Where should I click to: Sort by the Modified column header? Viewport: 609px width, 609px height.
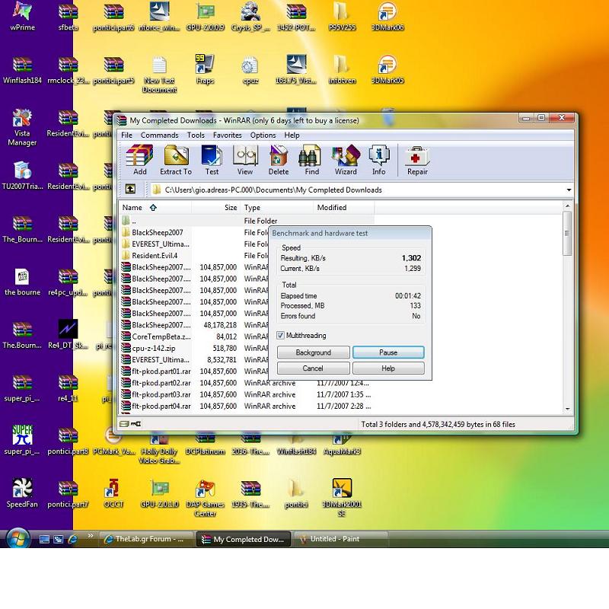tap(344, 207)
